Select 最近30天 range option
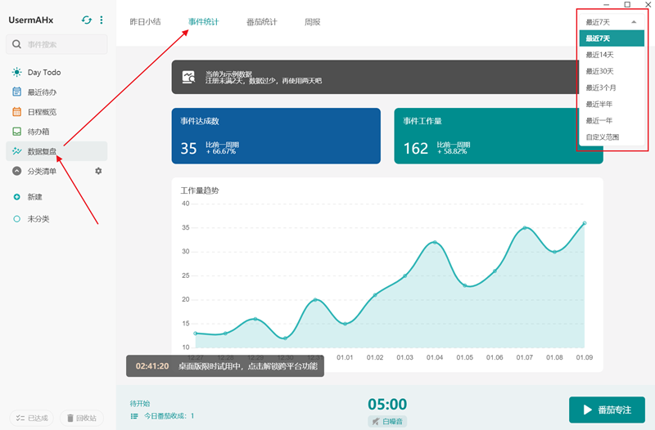Image resolution: width=655 pixels, height=430 pixels. tap(612, 71)
